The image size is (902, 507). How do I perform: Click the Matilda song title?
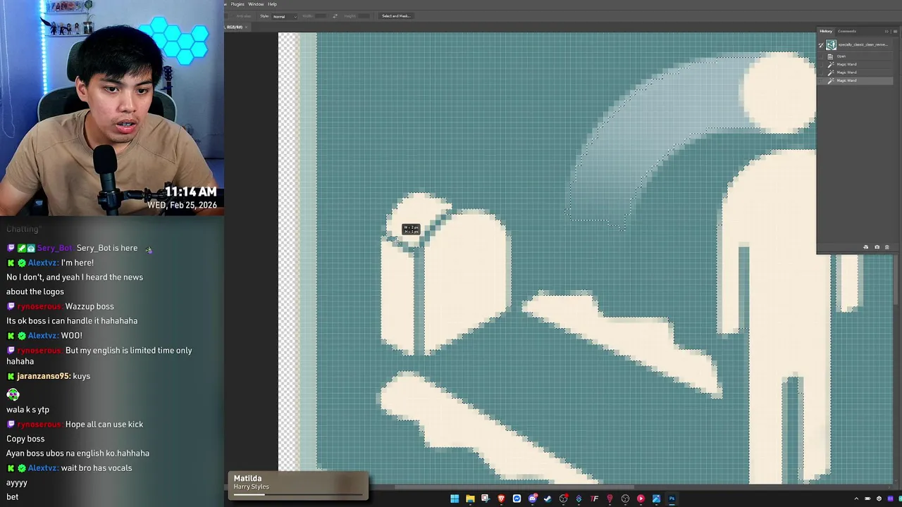[x=247, y=479]
